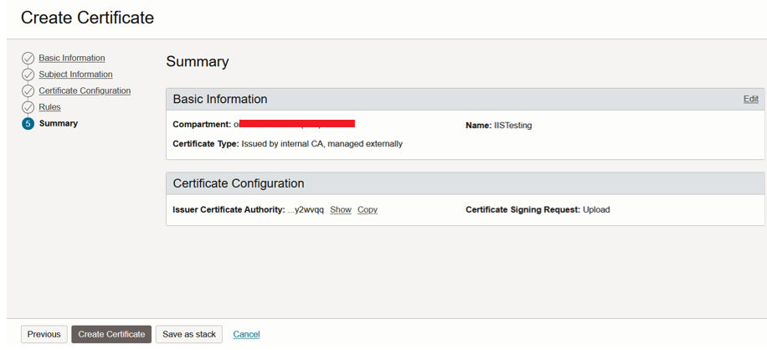Click Save as stack
767x350 pixels.
pos(189,334)
